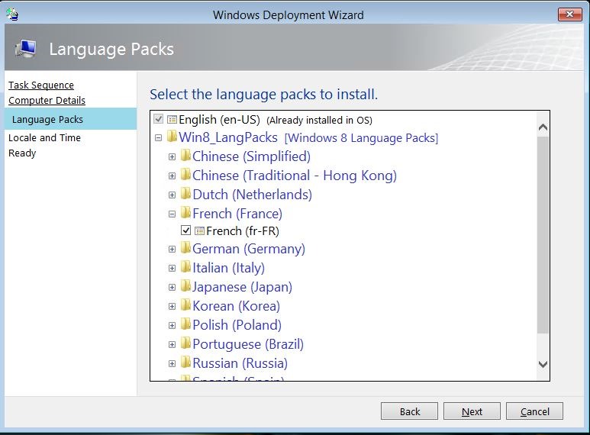This screenshot has width=590, height=435.
Task: Select the "English (en-US)" text row
Action: [x=219, y=120]
